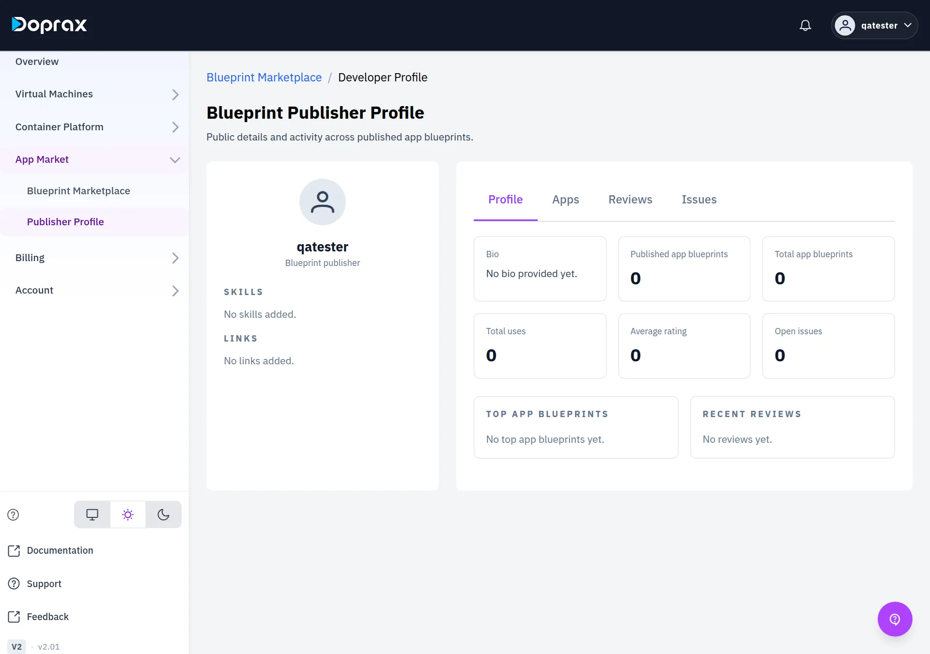
Task: Click the qatester profile avatar picture
Action: pyautogui.click(x=322, y=202)
